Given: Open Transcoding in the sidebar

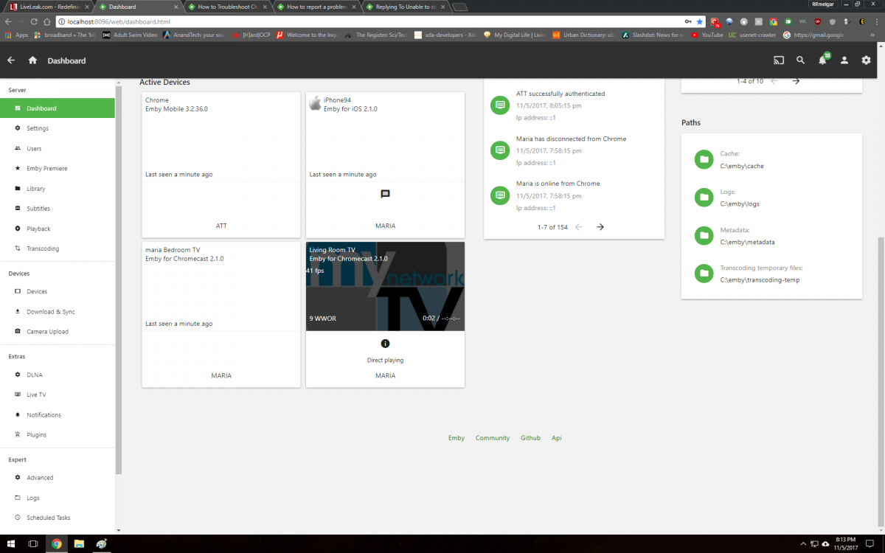Looking at the screenshot, I should point(58,248).
